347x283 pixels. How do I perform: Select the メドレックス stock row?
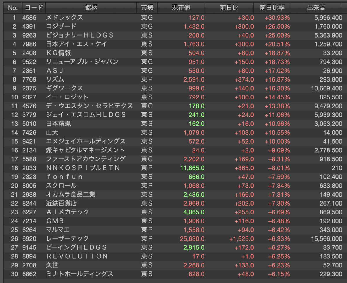[x=173, y=18]
